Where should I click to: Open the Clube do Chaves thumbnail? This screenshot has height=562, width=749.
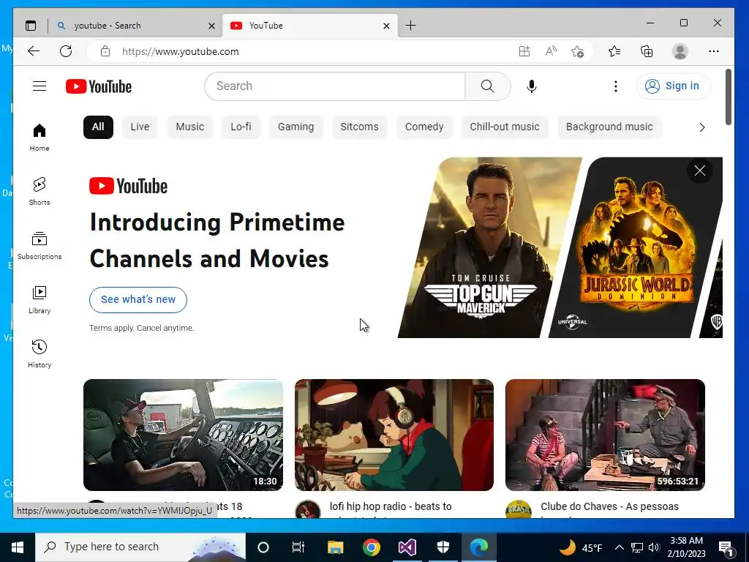click(605, 435)
